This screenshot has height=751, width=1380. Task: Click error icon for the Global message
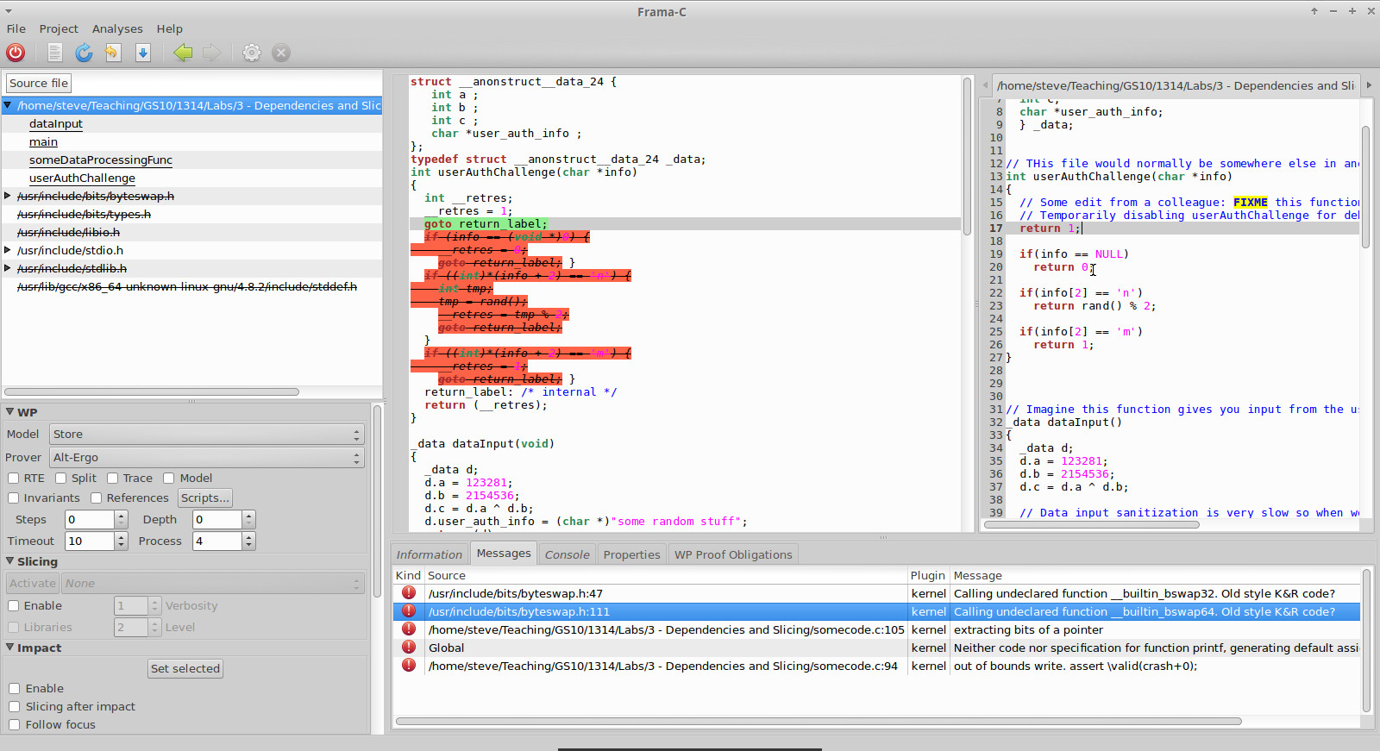(409, 648)
